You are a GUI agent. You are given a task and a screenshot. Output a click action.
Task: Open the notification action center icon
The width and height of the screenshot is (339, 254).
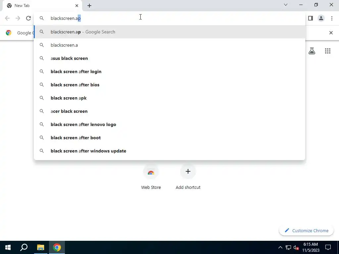pyautogui.click(x=328, y=247)
